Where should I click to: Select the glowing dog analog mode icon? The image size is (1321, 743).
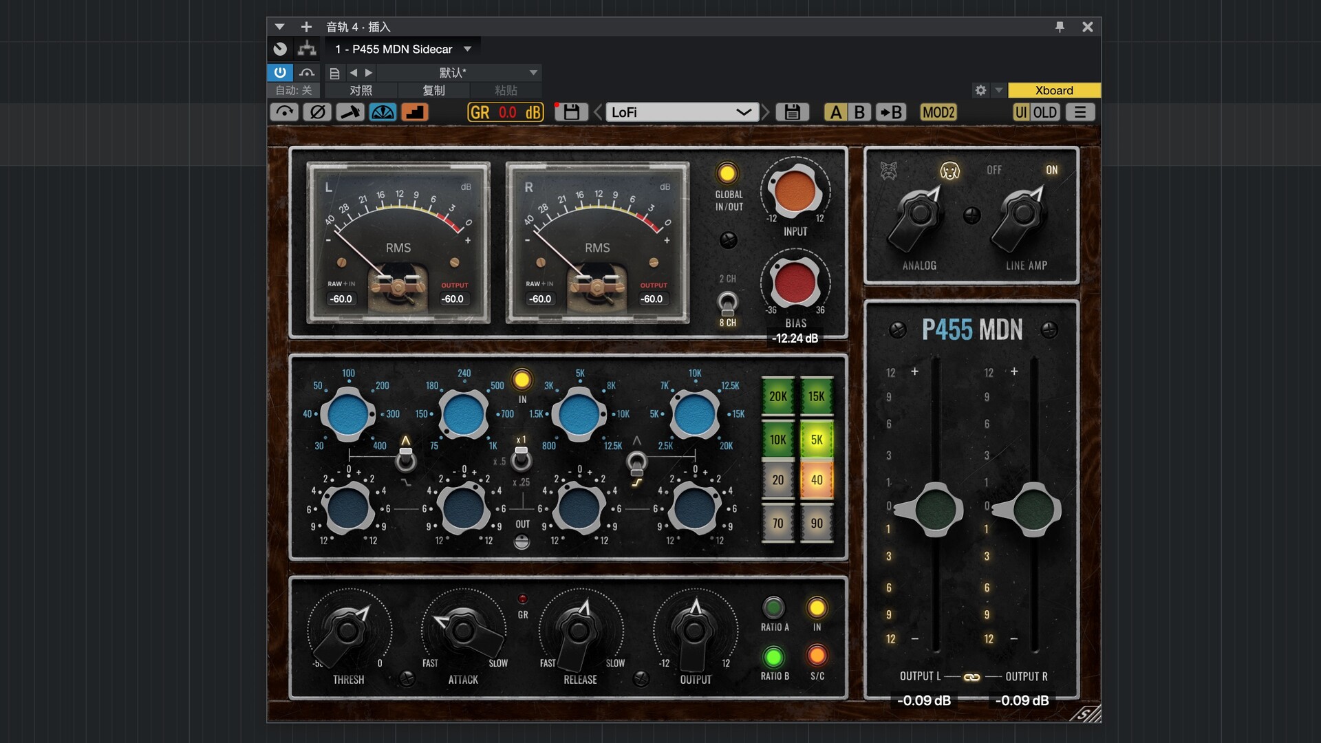click(949, 171)
